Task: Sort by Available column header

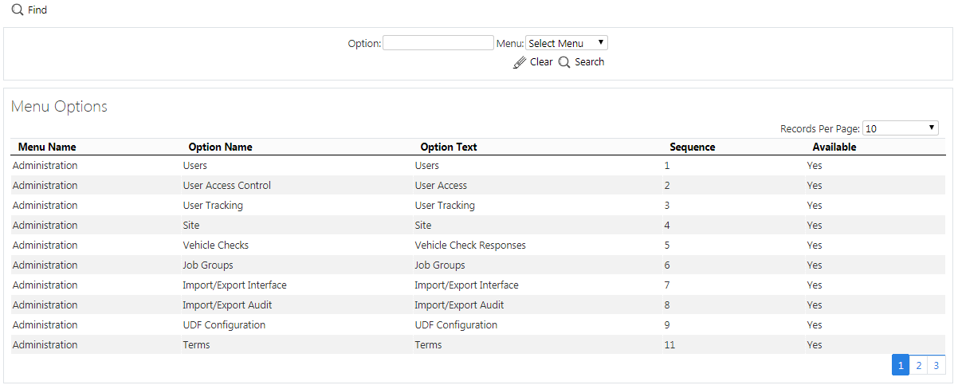Action: 834,147
